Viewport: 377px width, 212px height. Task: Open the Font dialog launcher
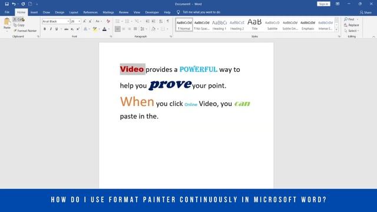(x=111, y=37)
